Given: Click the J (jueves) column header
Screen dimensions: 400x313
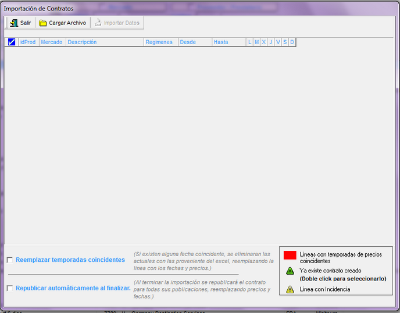Looking at the screenshot, I should (x=271, y=42).
